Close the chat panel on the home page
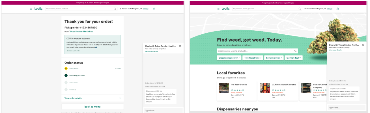The height and width of the screenshot is (113, 370). 363,45
